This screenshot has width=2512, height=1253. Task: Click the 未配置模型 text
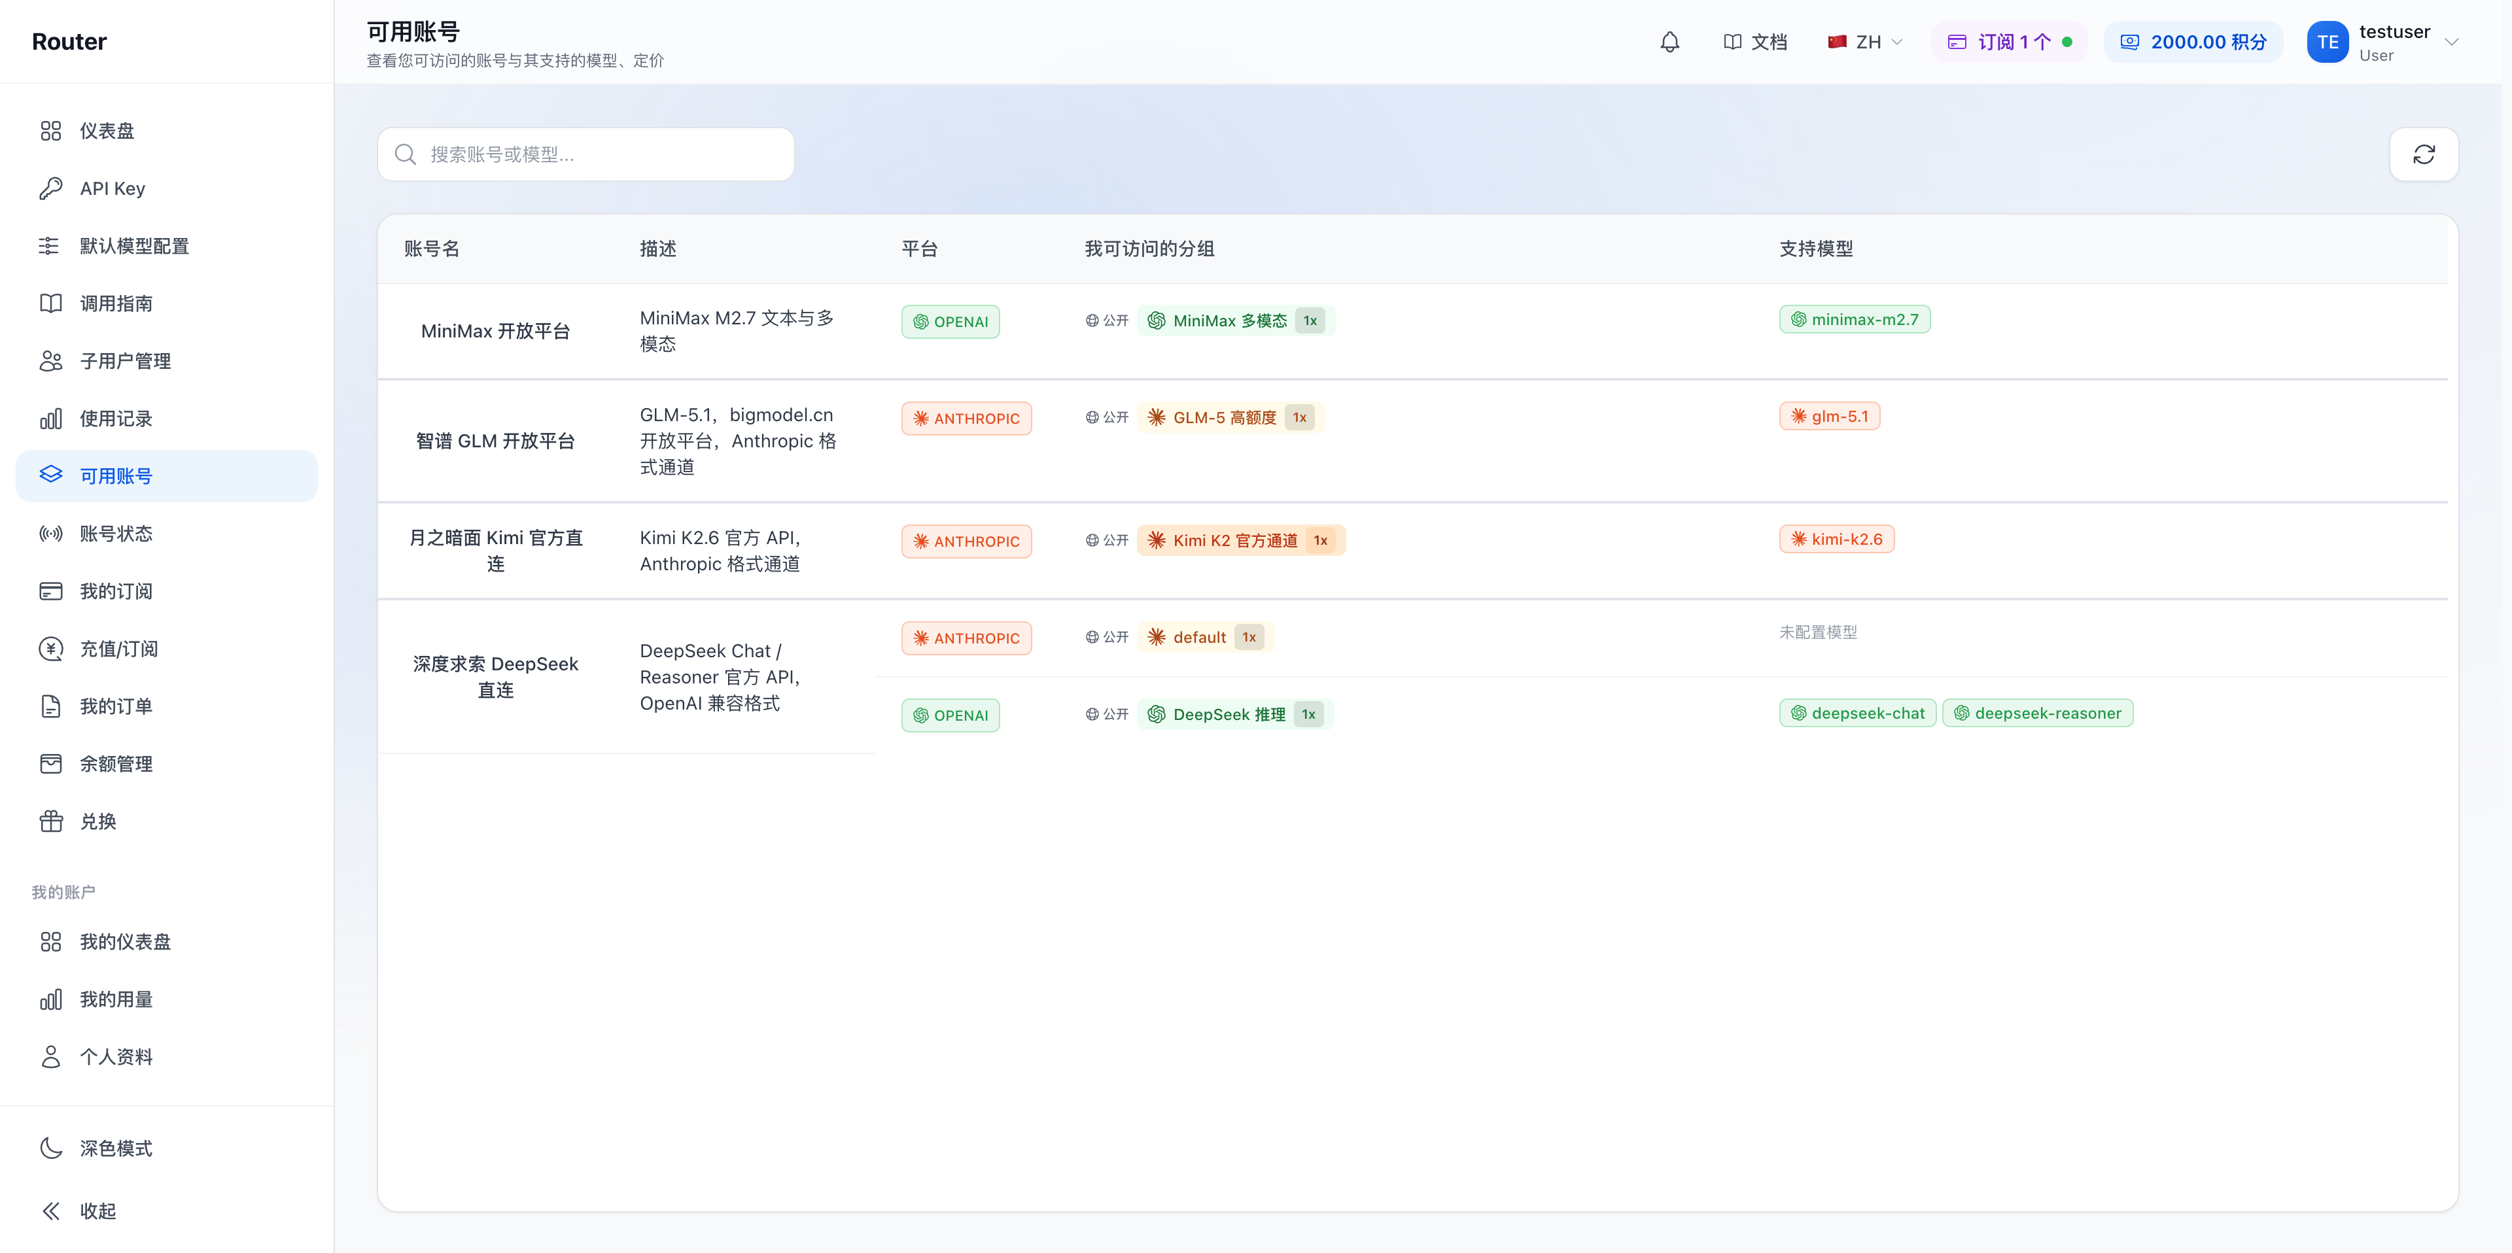coord(1818,632)
